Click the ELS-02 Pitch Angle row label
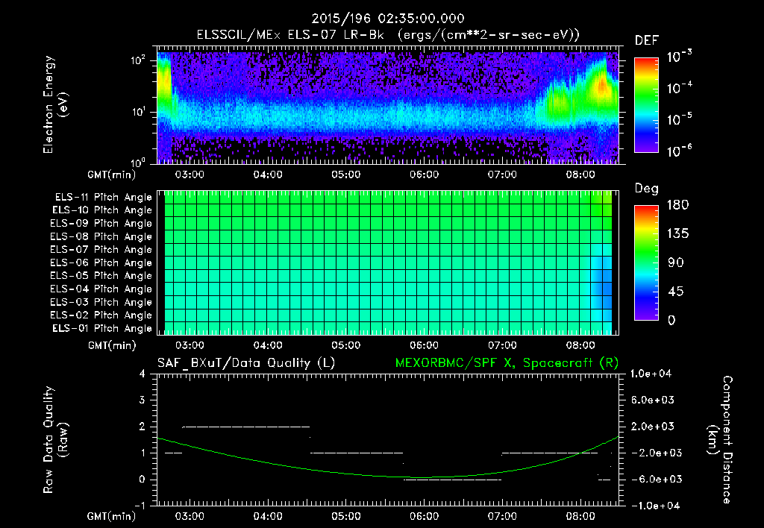The height and width of the screenshot is (528, 764). click(x=101, y=315)
